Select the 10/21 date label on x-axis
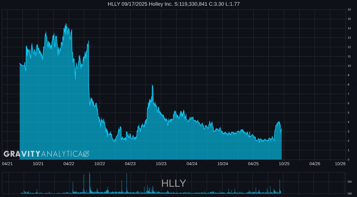This screenshot has height=197, width=357. click(38, 164)
